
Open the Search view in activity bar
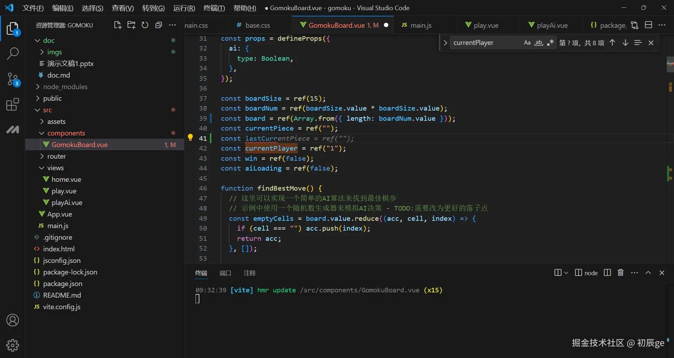[13, 54]
